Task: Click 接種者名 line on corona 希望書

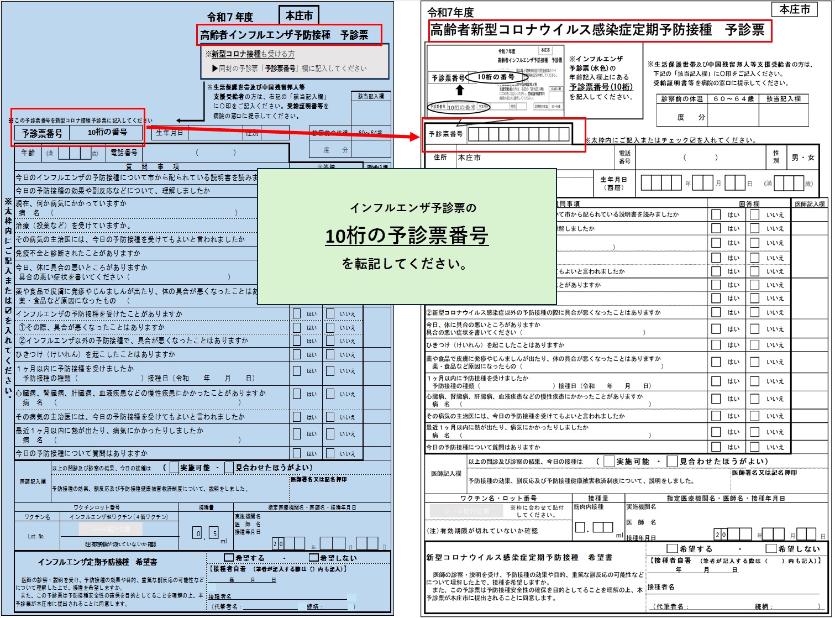Action: (x=734, y=588)
